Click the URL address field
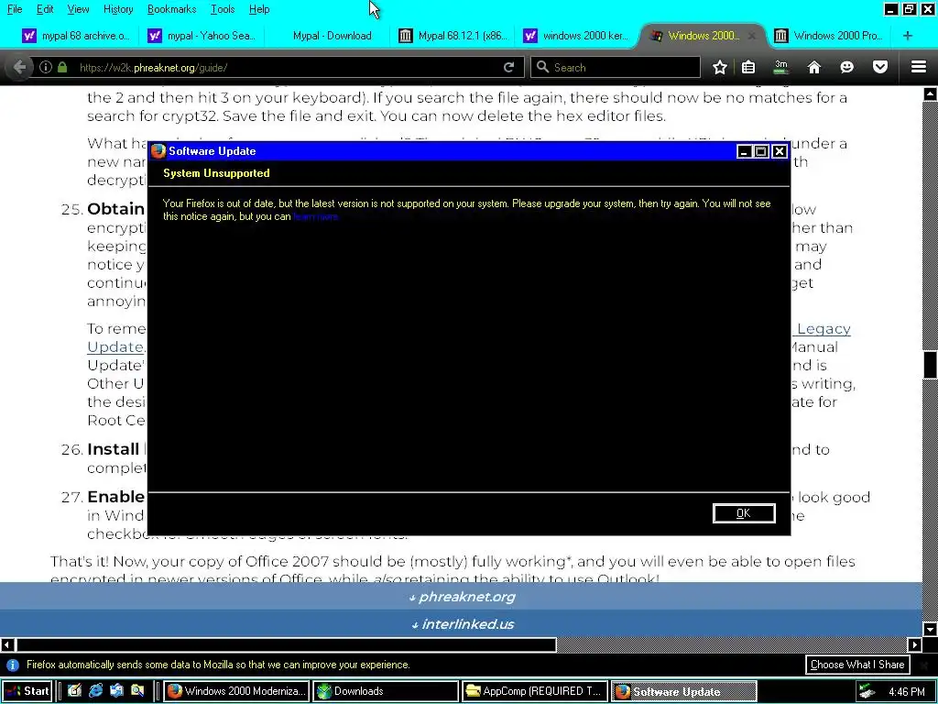 click(287, 67)
